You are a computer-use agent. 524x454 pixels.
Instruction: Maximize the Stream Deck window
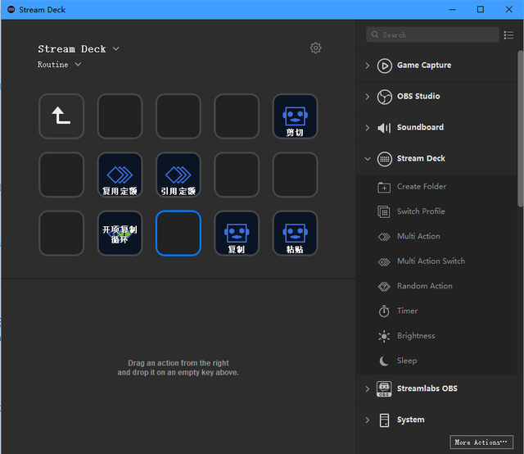pyautogui.click(x=481, y=9)
